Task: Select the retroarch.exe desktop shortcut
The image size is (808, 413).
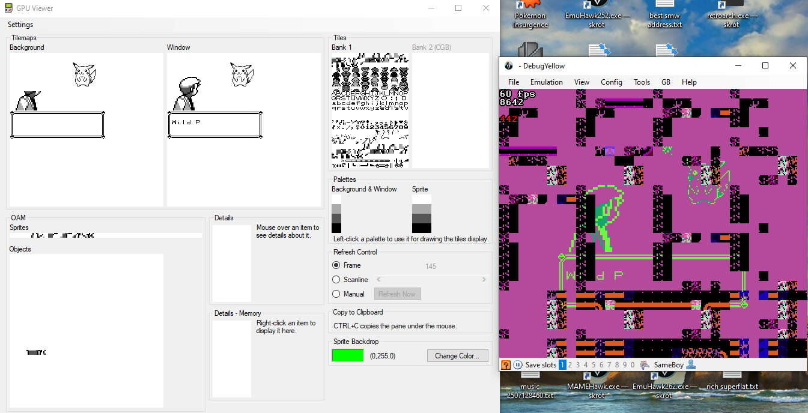Action: point(731,15)
